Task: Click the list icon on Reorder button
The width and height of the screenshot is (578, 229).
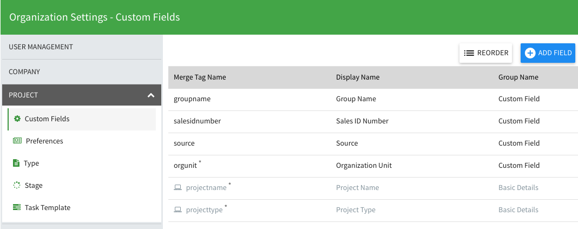Action: point(469,53)
